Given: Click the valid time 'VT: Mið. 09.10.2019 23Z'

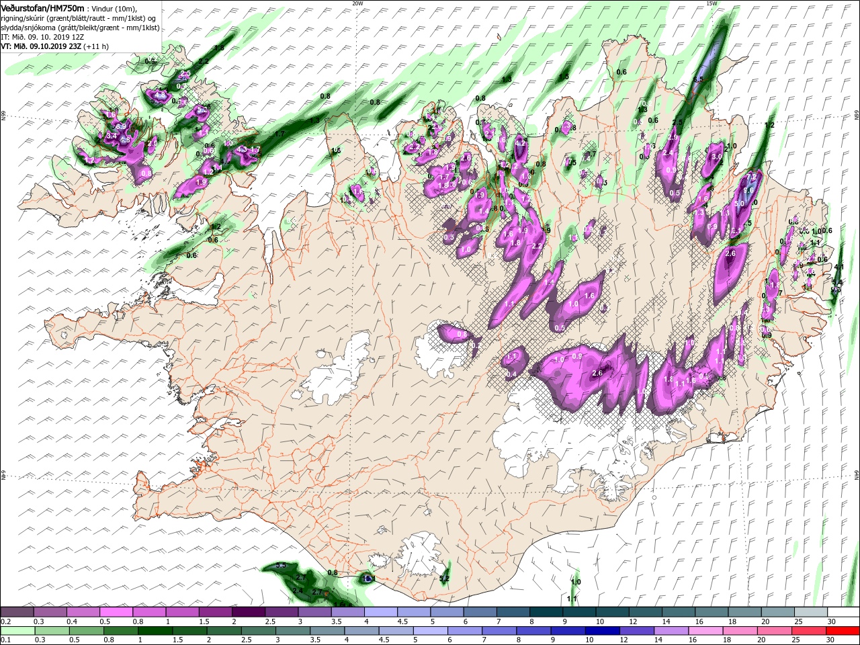Looking at the screenshot, I should click(40, 46).
